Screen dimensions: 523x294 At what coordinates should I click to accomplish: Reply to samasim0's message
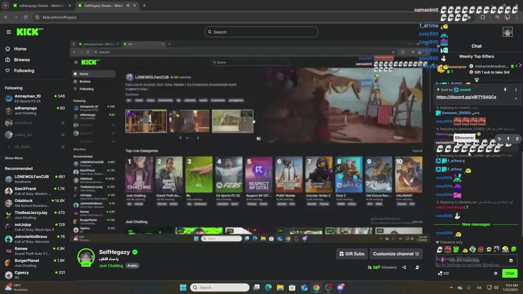coord(499,139)
